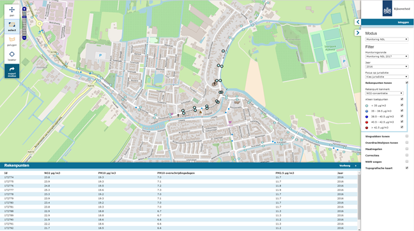Image resolution: width=414 pixels, height=231 pixels.
Task: Click the Sportpark label on the map
Action: pos(330,48)
